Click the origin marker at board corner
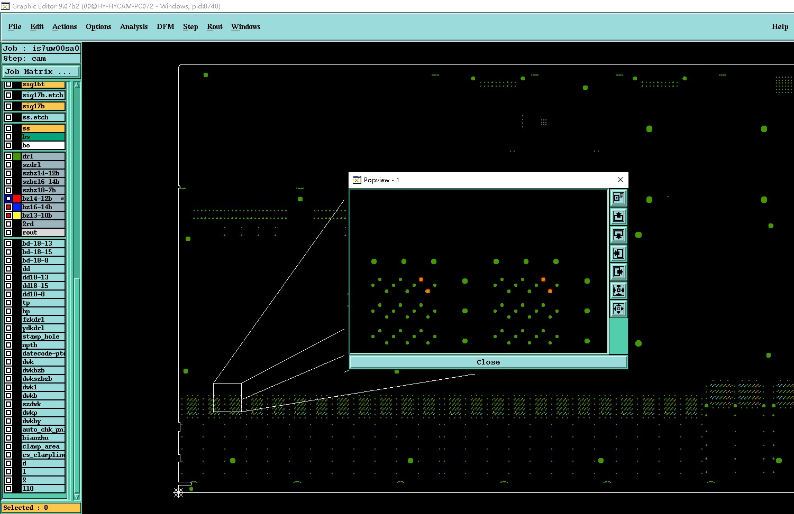This screenshot has width=794, height=514. tap(179, 492)
